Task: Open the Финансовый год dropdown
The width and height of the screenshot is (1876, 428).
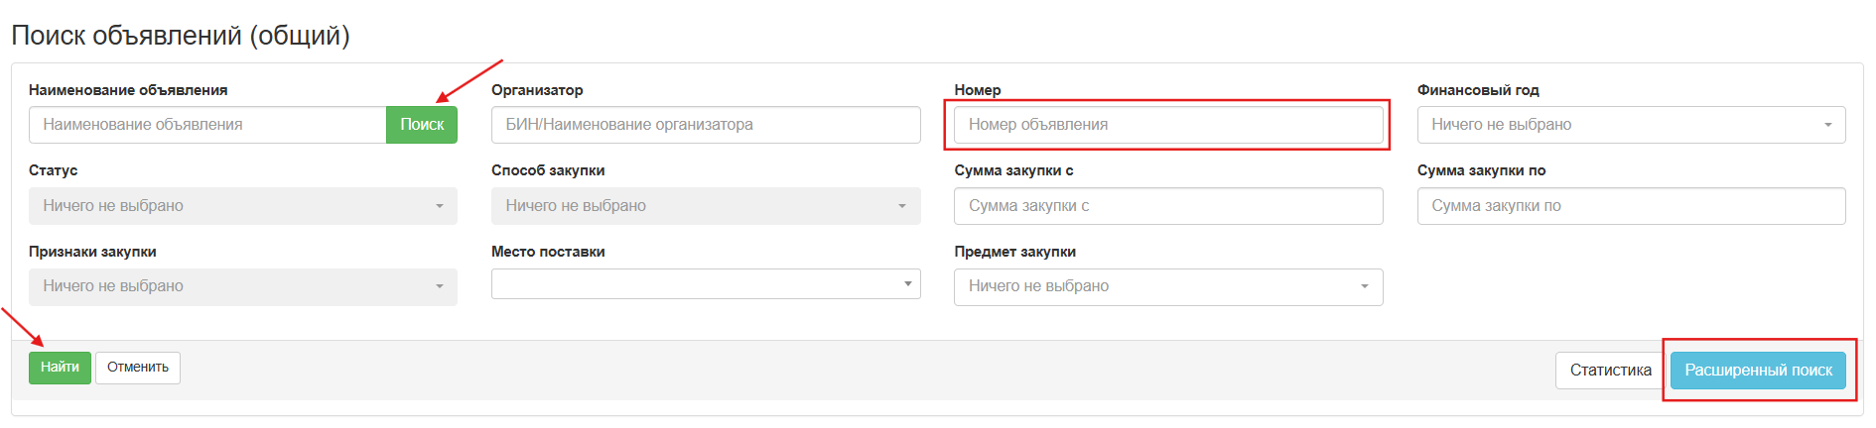Action: (x=1631, y=125)
